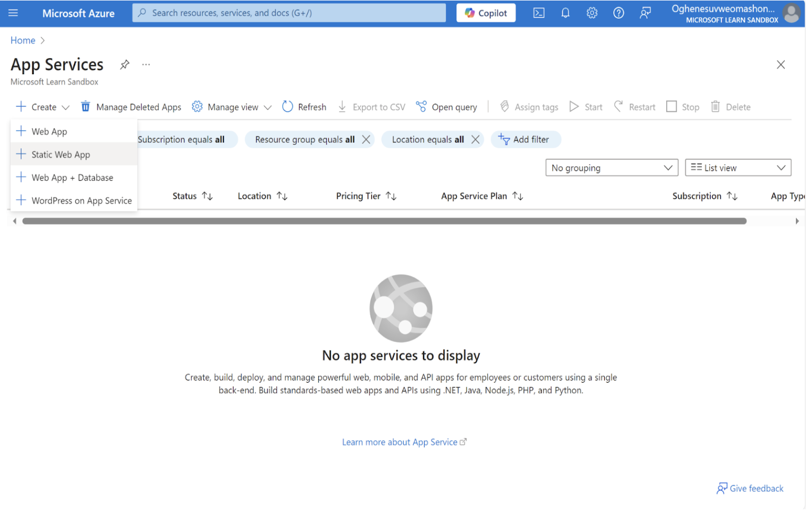806x512 pixels.
Task: Click the Restart command
Action: click(x=634, y=107)
